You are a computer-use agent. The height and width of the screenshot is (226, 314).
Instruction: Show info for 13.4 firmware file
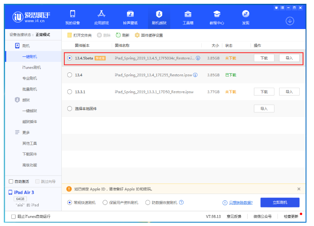(x=195, y=75)
